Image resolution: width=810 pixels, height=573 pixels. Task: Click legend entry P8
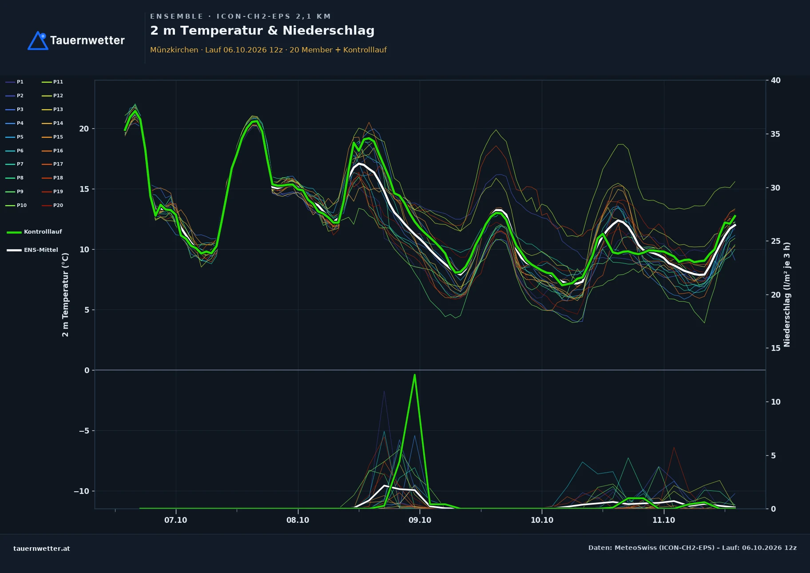point(14,178)
